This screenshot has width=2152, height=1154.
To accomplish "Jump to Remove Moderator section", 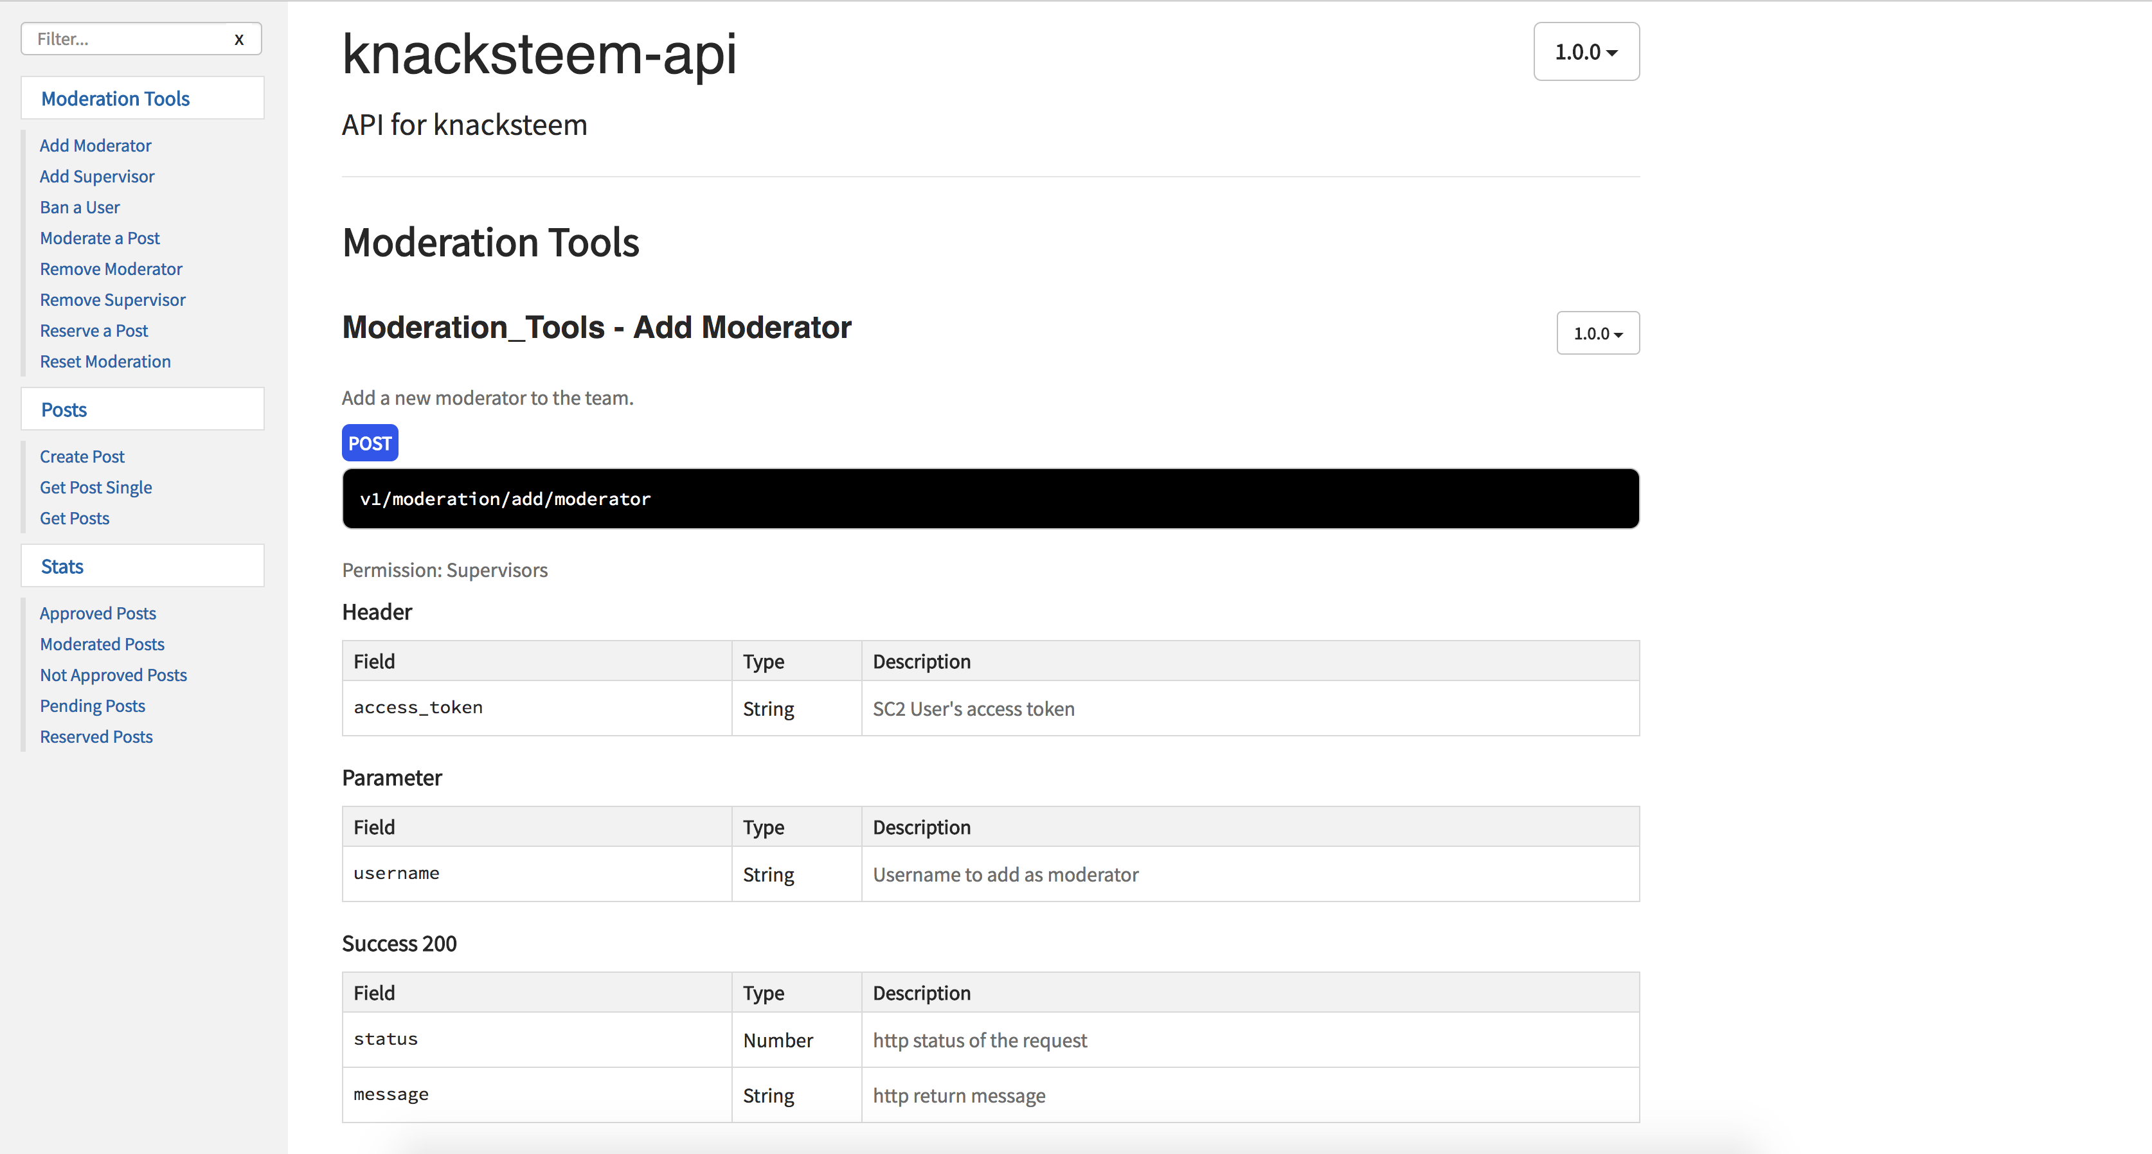I will pos(111,269).
